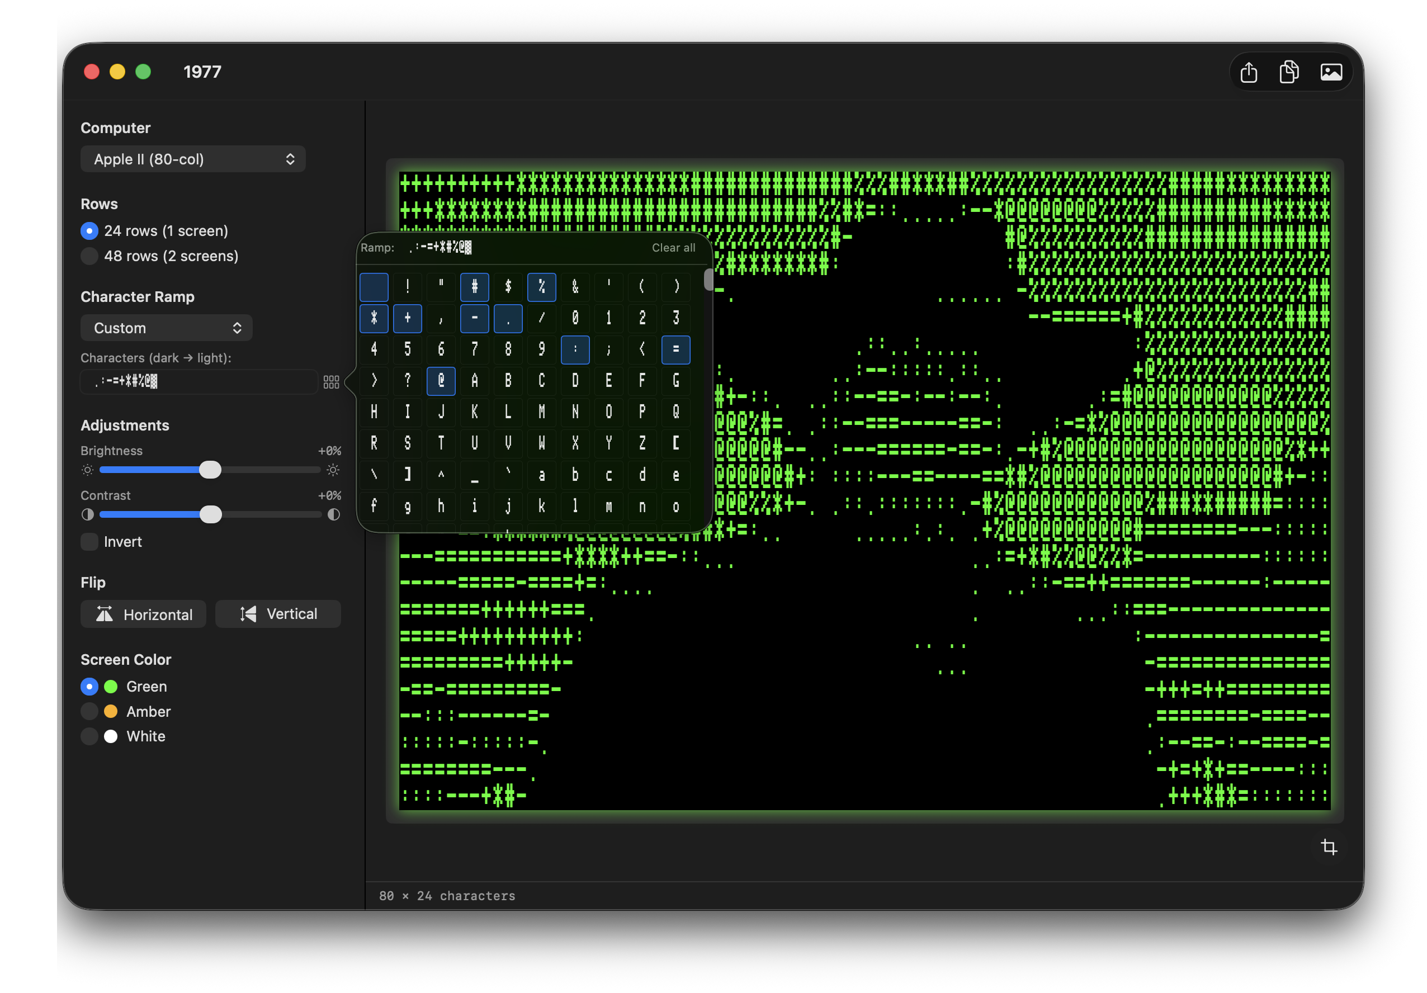Add the digit 0 to the ramp
The image size is (1427, 993).
575,318
